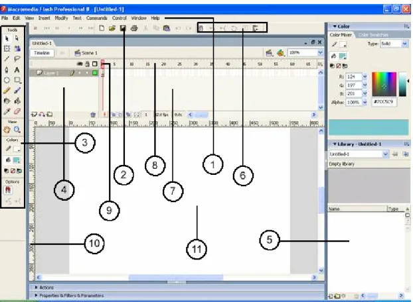Image resolution: width=413 pixels, height=302 pixels.
Task: Pick the Line tool
Action: pyautogui.click(x=7, y=59)
